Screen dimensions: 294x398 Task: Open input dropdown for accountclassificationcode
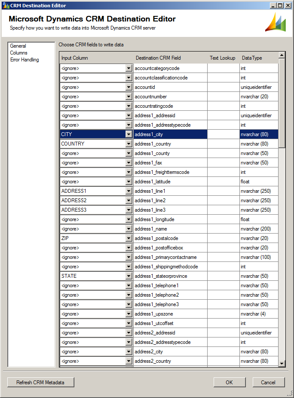(129, 78)
